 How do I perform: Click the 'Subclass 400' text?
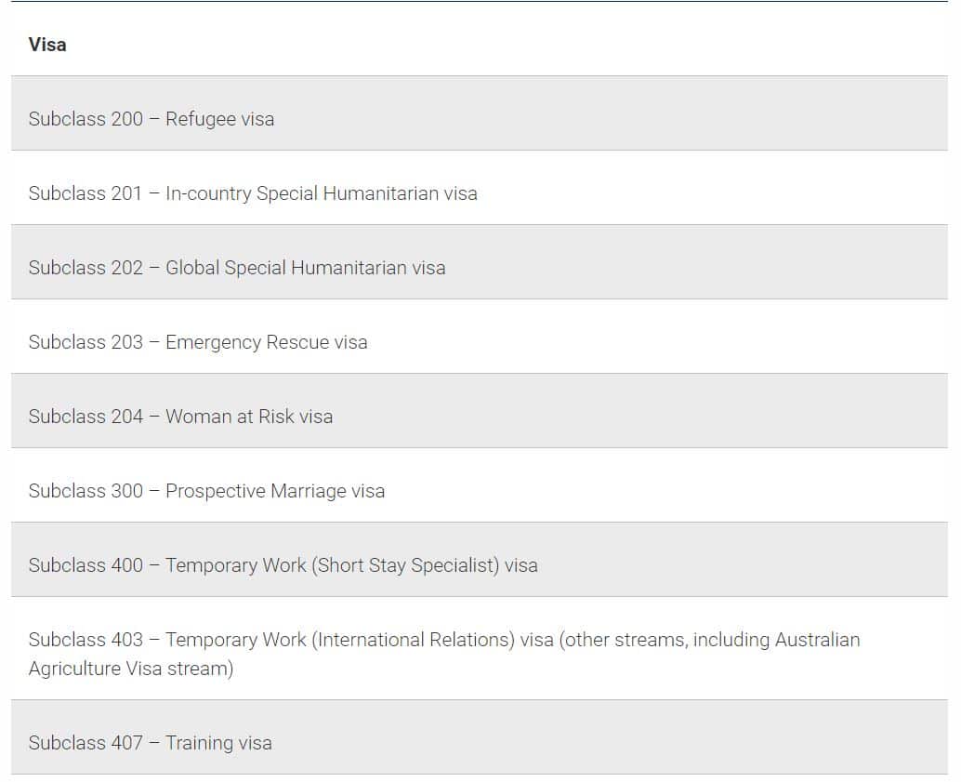[x=86, y=565]
